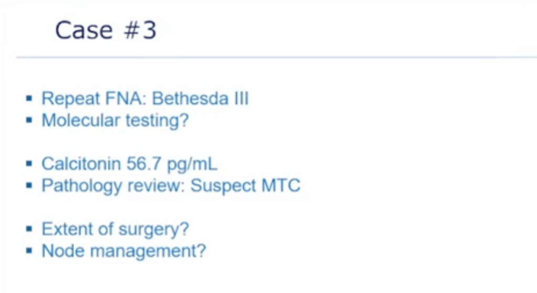Screen dimensions: 537x293
Task: Click the bullet marker before "Molecular testing?"
Action: [29, 121]
